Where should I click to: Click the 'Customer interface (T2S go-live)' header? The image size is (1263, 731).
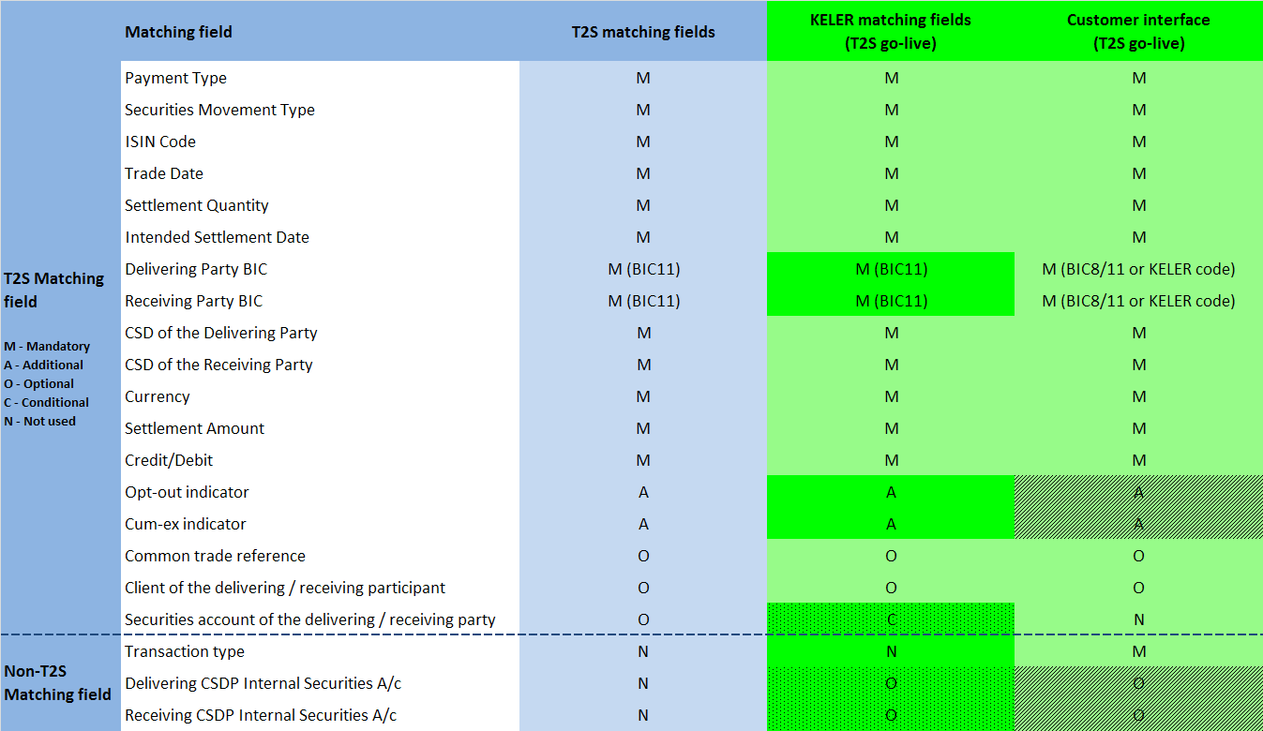point(1138,32)
